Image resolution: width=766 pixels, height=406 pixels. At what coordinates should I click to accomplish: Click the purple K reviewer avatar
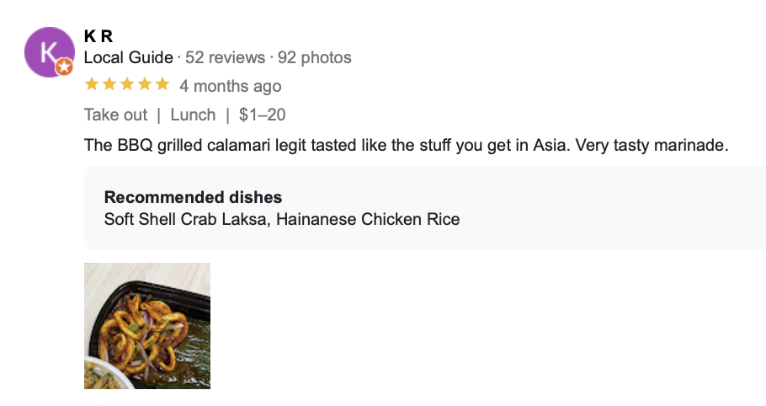pos(49,51)
